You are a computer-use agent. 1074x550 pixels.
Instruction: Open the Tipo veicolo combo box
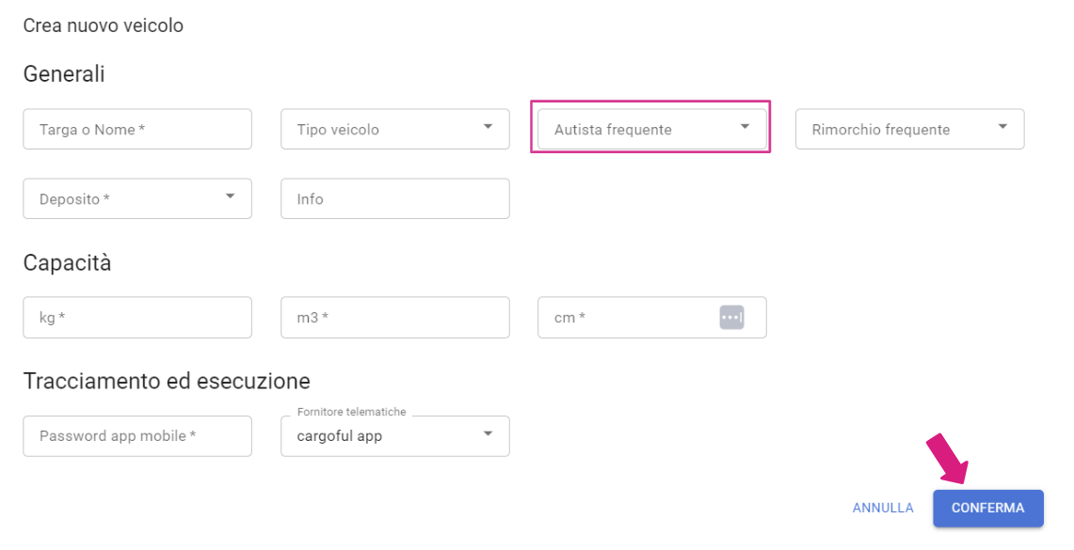pos(395,130)
